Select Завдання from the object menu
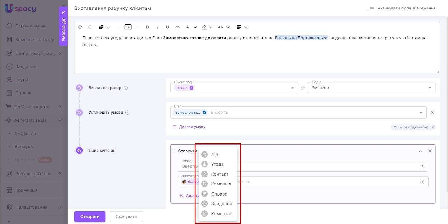The height and width of the screenshot is (224, 448). coord(221,204)
